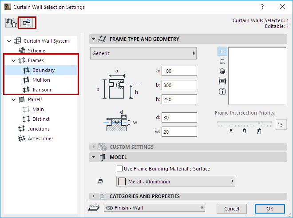The height and width of the screenshot is (218, 293).
Task: Click the info icon beside preview
Action: pyautogui.click(x=222, y=91)
